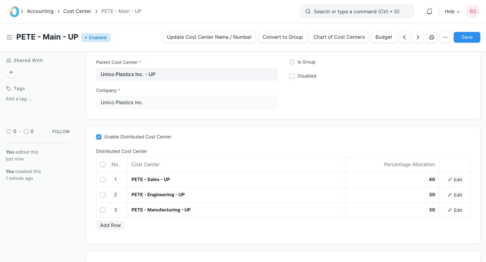Click the plus icon under Shared With
Image resolution: width=486 pixels, height=262 pixels.
pyautogui.click(x=11, y=72)
